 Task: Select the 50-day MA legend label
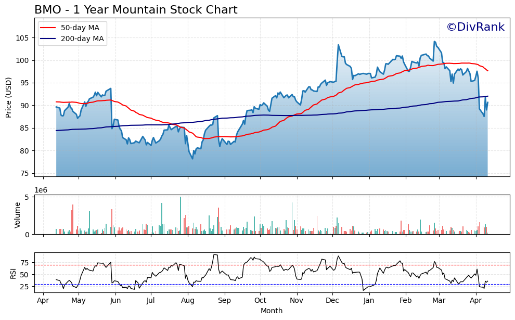tap(80, 28)
